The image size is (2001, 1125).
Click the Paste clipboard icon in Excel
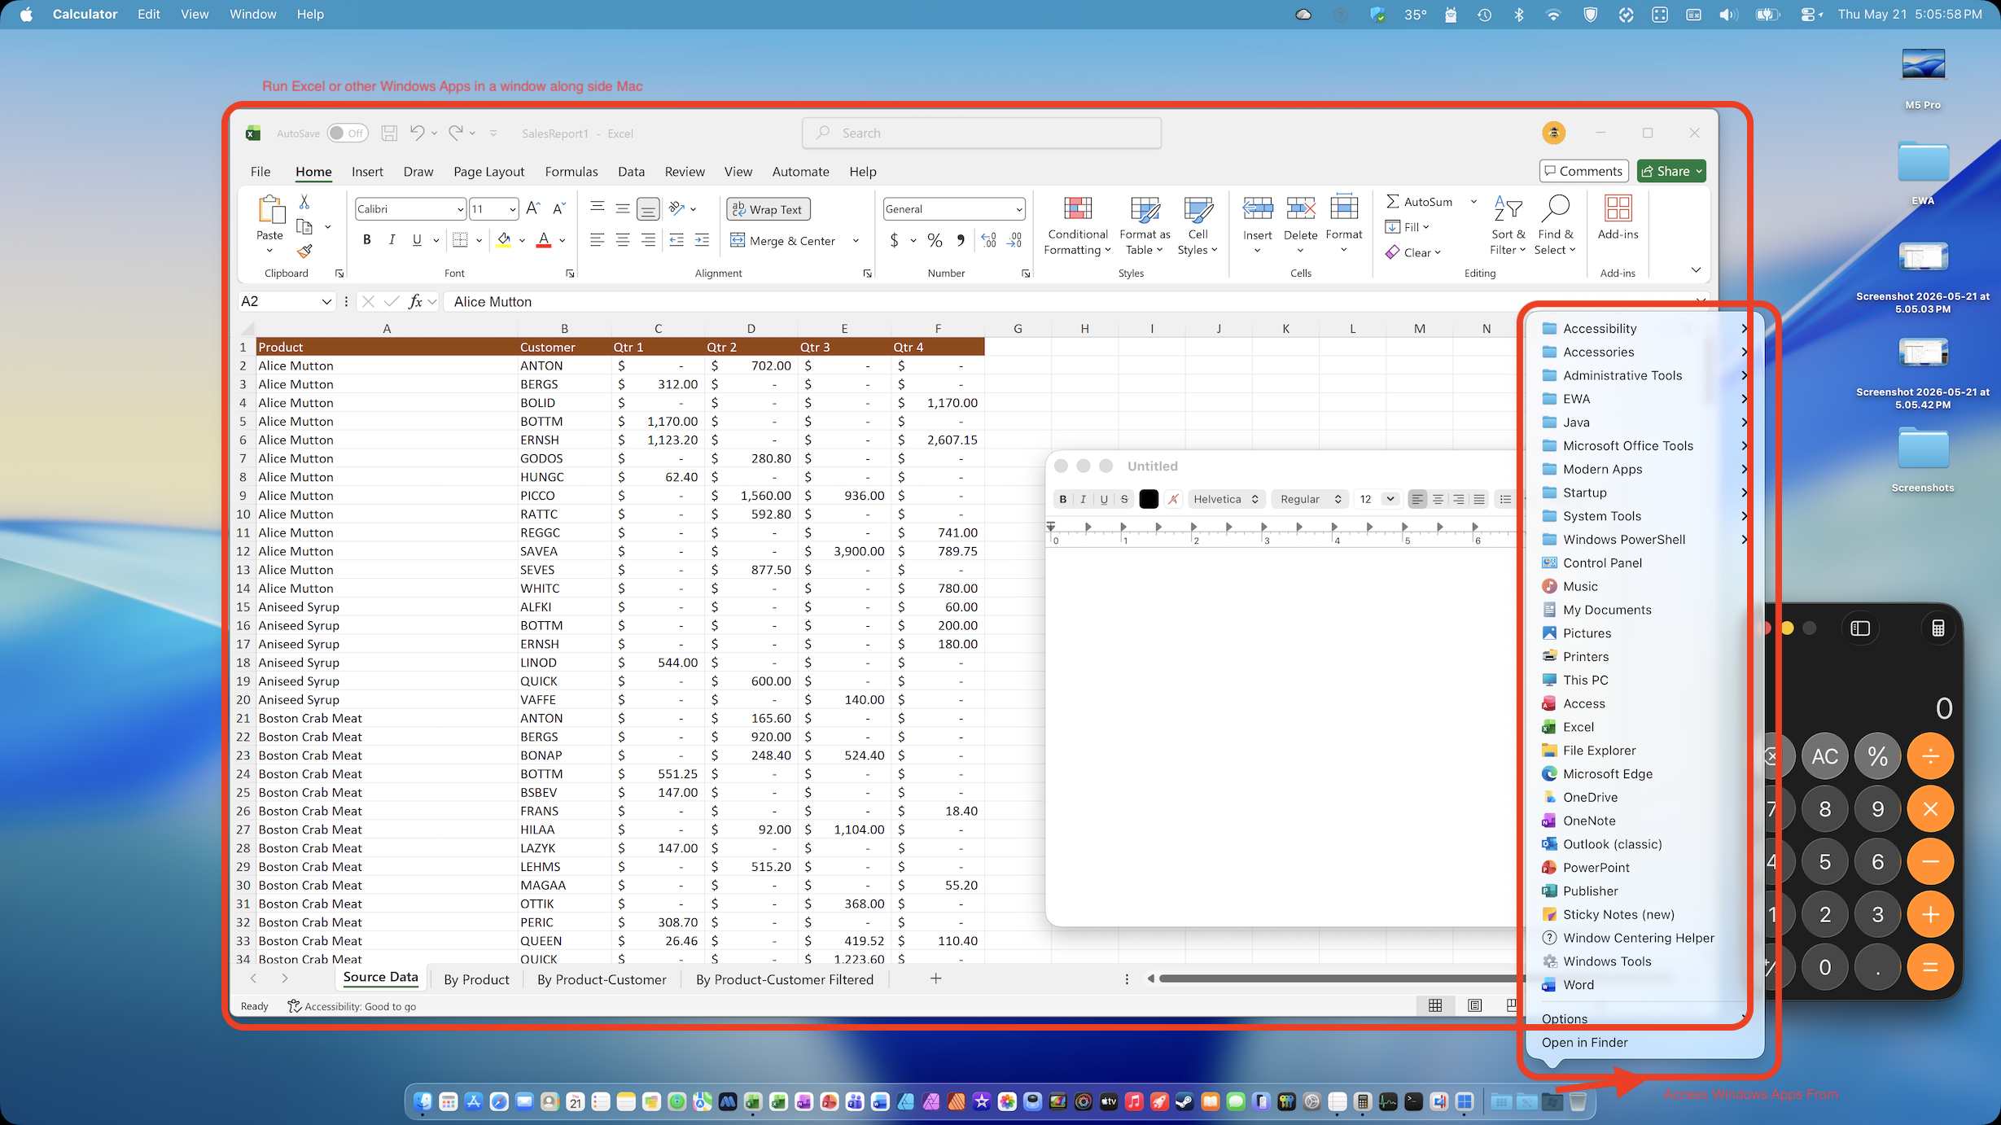pos(270,210)
